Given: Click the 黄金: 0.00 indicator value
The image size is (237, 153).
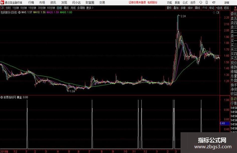Looking at the screenshot, I should tap(22, 97).
